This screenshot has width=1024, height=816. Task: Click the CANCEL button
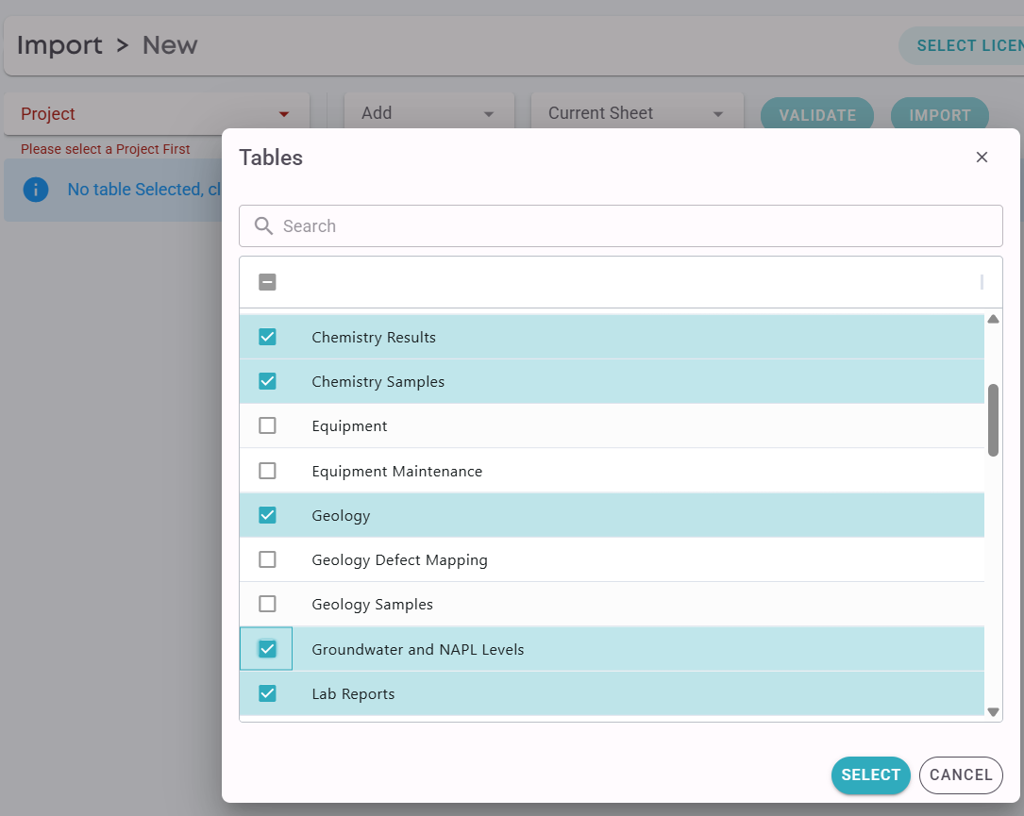tap(961, 775)
